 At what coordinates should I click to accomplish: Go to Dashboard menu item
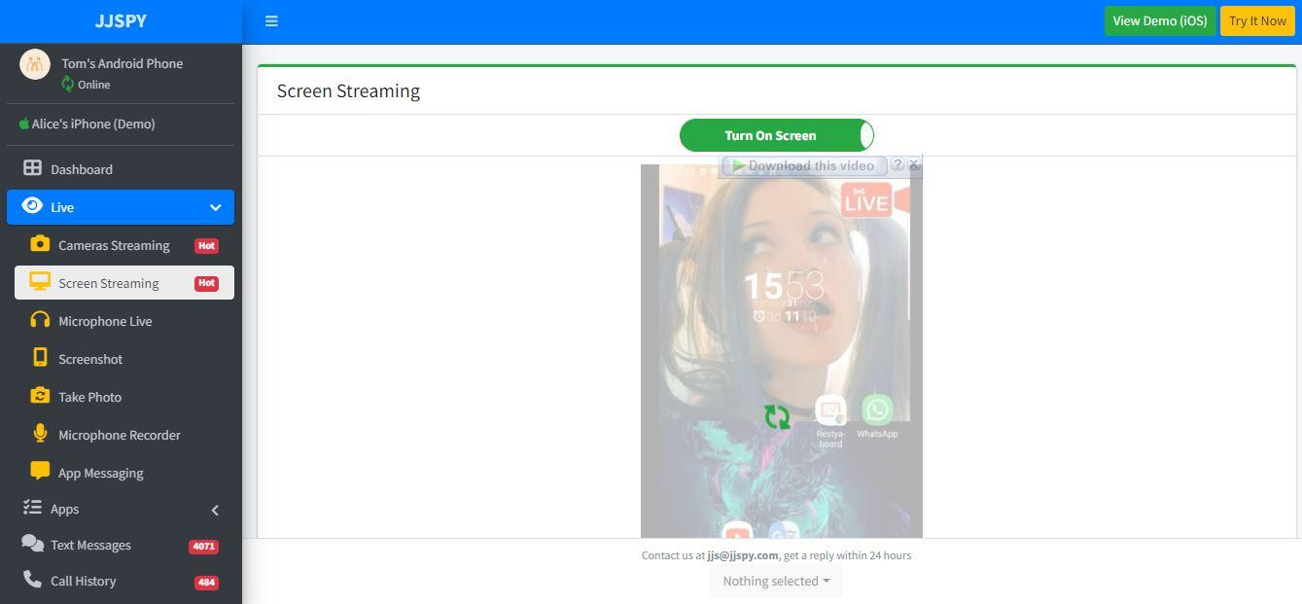tap(121, 169)
